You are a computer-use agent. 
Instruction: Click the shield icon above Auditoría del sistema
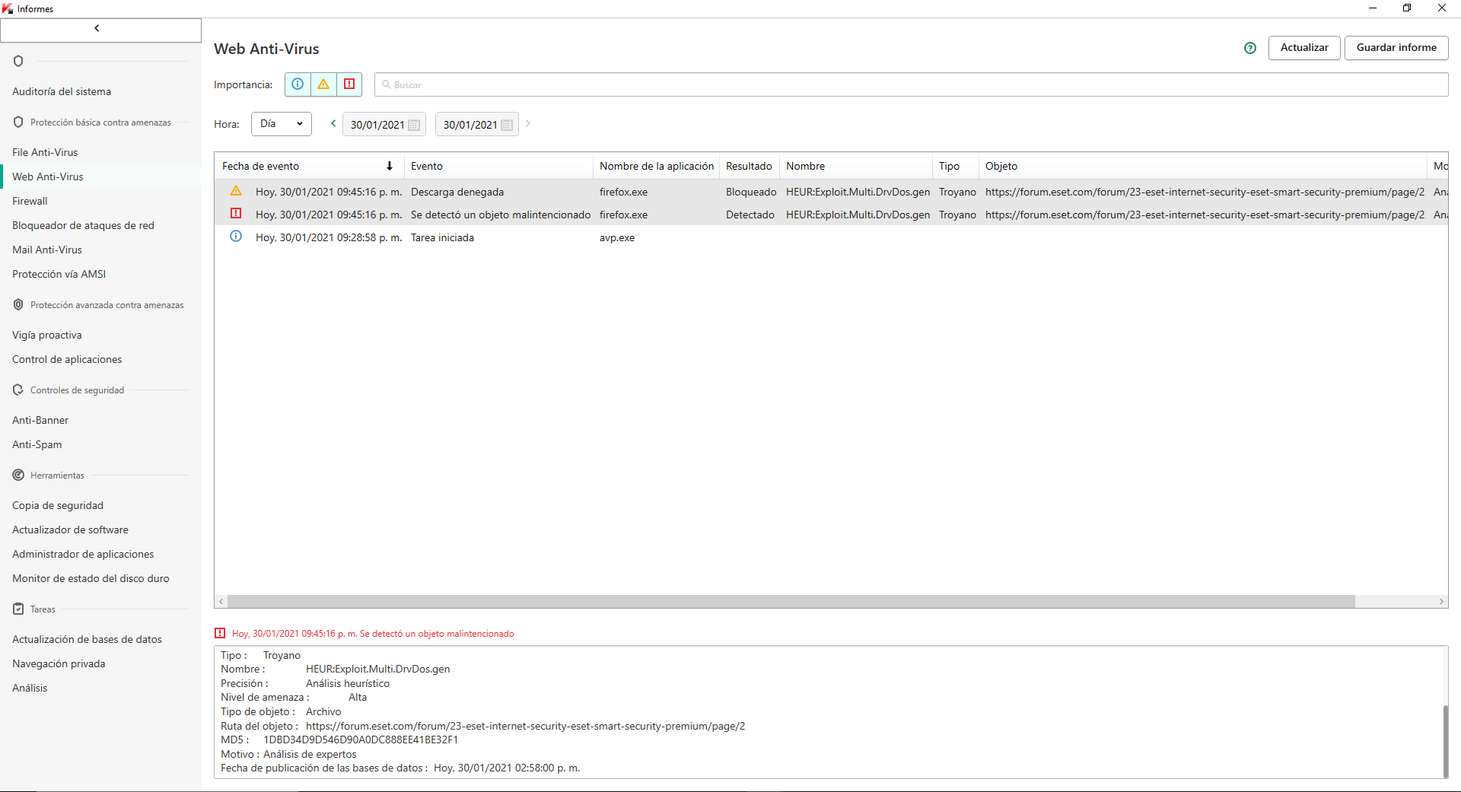18,61
